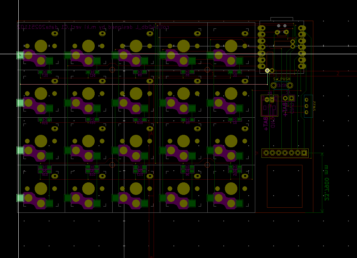Click the square pad of the seven-pin header
This screenshot has height=258, width=357.
pos(304,153)
